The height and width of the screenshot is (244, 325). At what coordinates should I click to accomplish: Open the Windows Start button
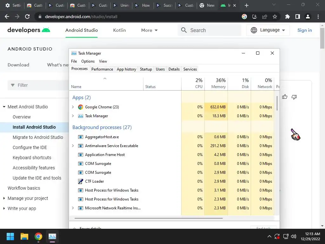pos(10,236)
